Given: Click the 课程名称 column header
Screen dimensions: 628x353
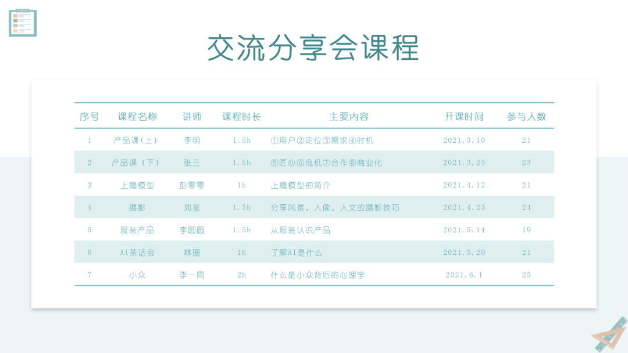Looking at the screenshot, I should point(137,116).
